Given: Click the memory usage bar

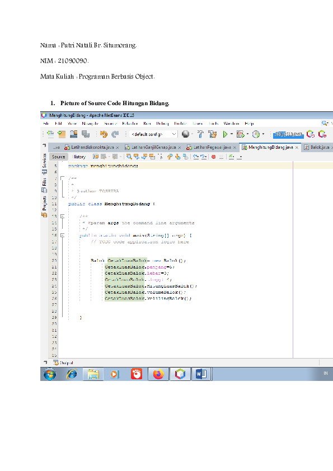Looking at the screenshot, I should click(x=288, y=134).
